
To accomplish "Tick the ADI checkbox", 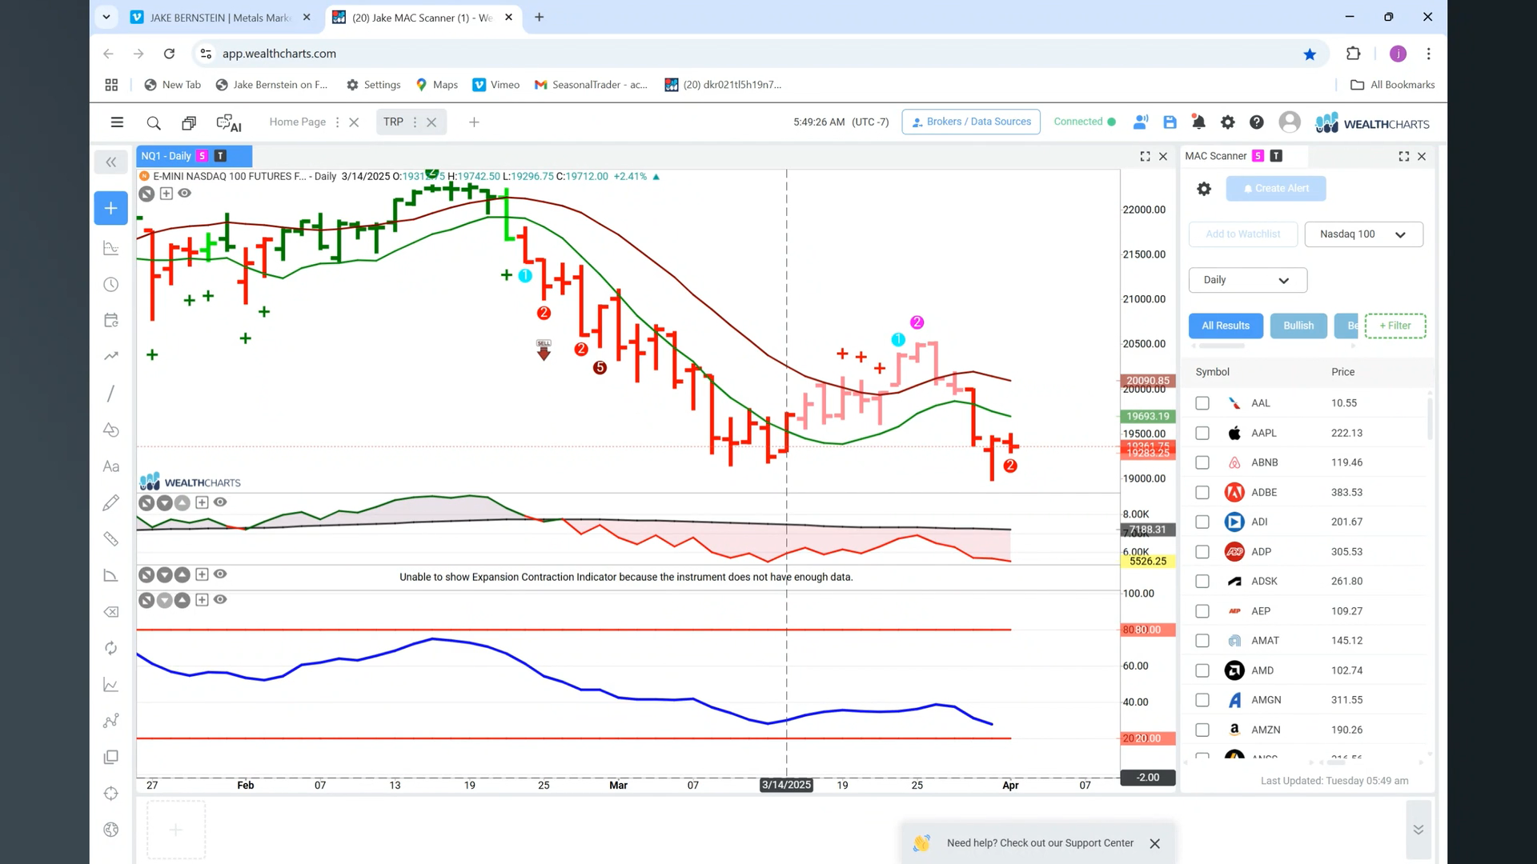I will (1202, 522).
